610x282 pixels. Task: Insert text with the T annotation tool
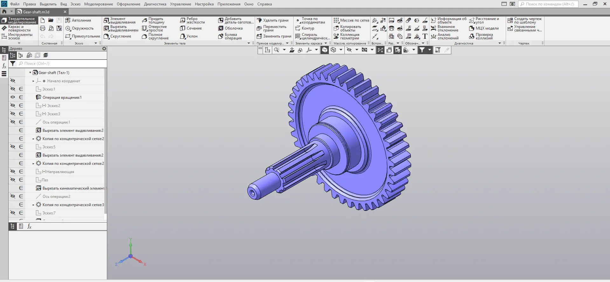pos(425,36)
